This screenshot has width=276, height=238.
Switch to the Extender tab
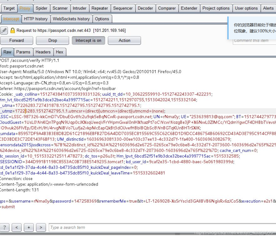click(x=189, y=8)
